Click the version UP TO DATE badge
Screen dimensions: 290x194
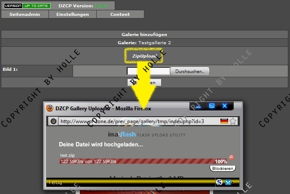click(27, 6)
